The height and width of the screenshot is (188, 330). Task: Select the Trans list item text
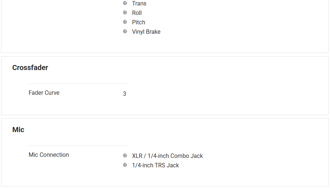[x=139, y=4]
